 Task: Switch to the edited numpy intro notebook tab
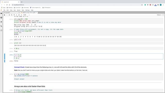[29, 13]
